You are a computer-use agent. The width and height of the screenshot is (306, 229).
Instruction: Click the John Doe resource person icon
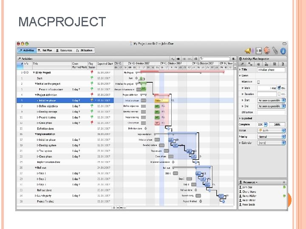pyautogui.click(x=241, y=187)
